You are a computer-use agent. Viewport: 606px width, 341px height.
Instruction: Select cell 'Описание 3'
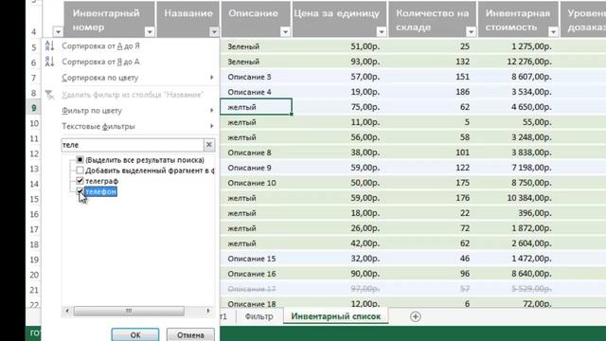pos(256,77)
